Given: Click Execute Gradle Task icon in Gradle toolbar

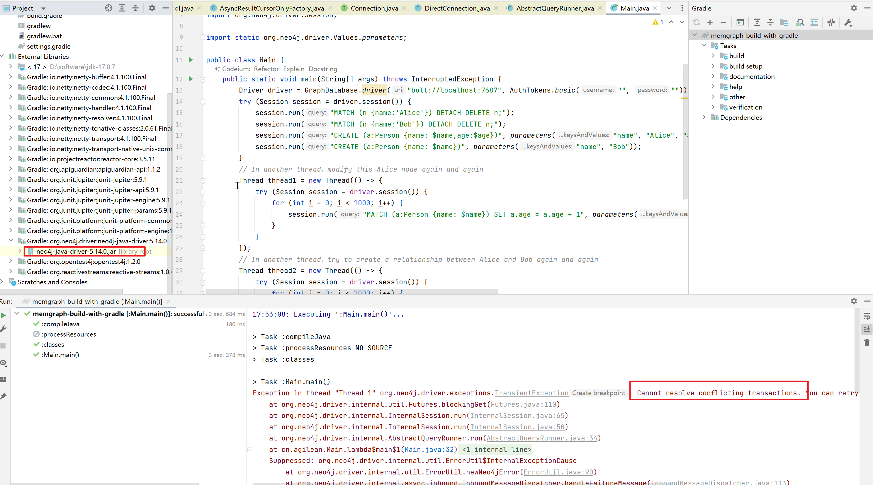Looking at the screenshot, I should [740, 22].
